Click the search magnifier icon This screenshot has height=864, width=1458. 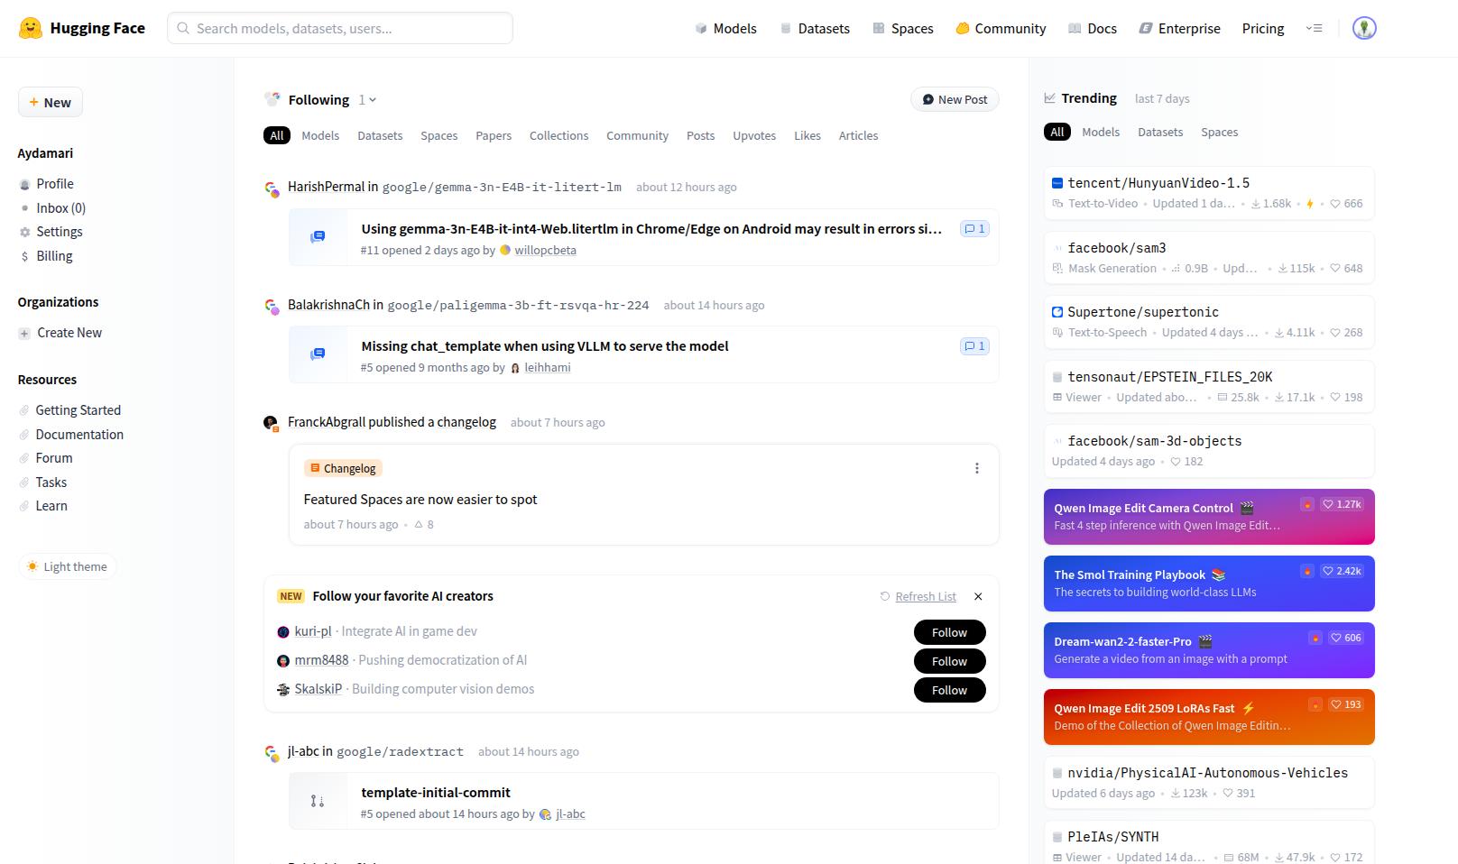point(183,28)
